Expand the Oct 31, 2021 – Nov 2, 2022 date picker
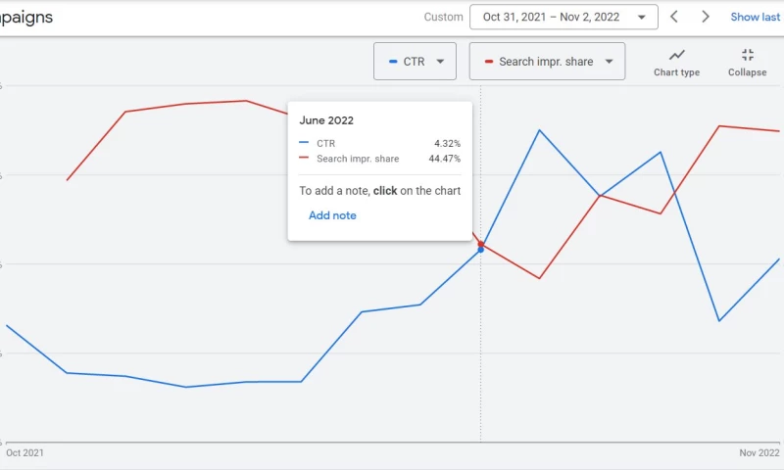784x470 pixels. (x=563, y=17)
